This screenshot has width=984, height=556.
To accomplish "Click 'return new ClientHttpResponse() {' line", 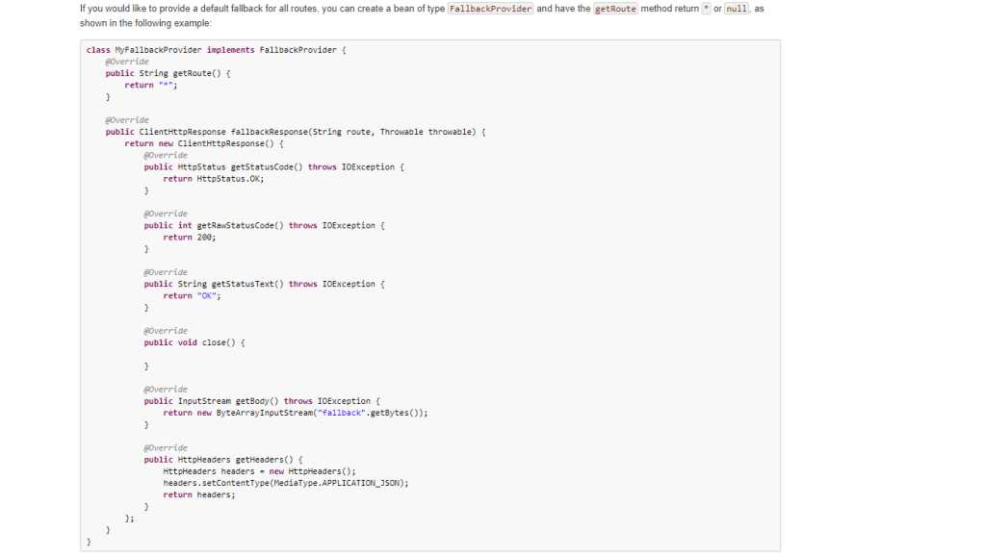I will [204, 143].
